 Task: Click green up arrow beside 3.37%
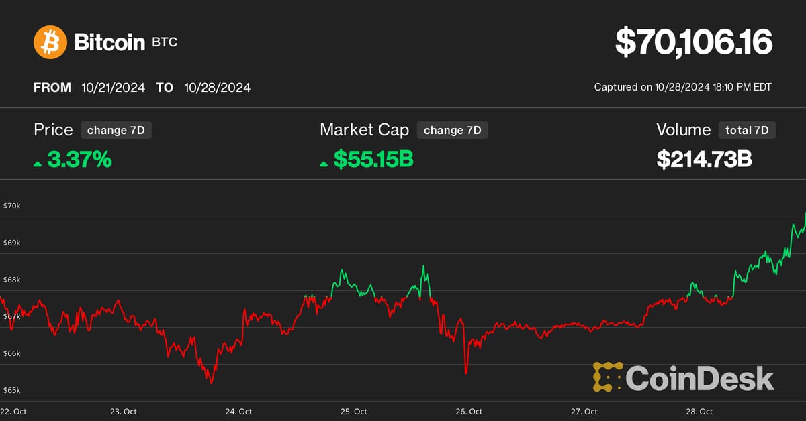point(38,163)
